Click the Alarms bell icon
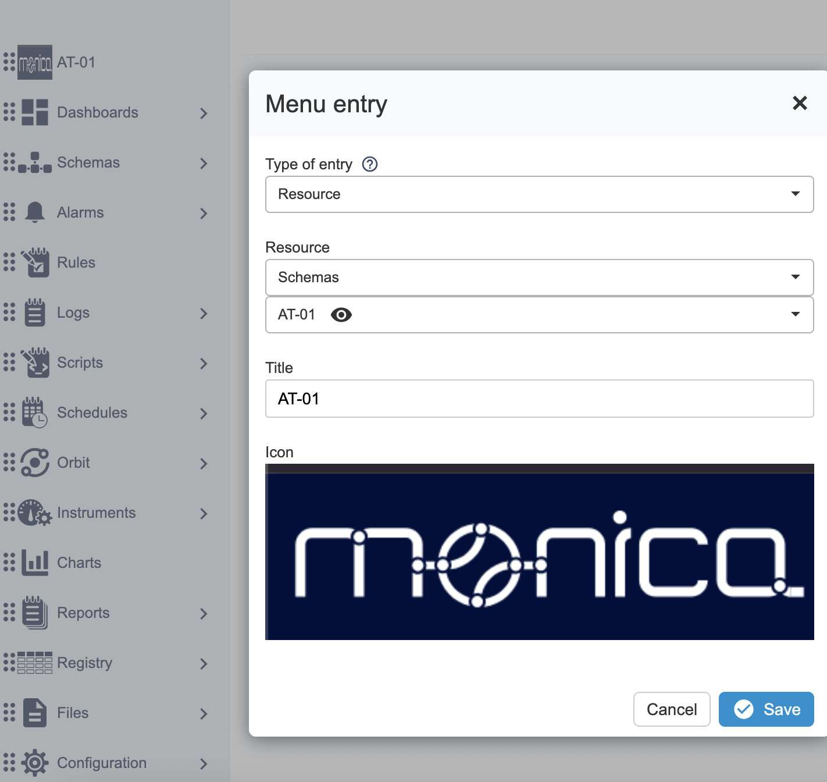827x782 pixels. click(x=35, y=212)
